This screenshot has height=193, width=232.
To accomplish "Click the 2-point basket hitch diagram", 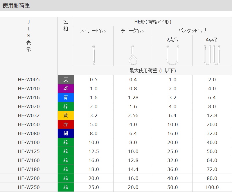I will 172,55.
